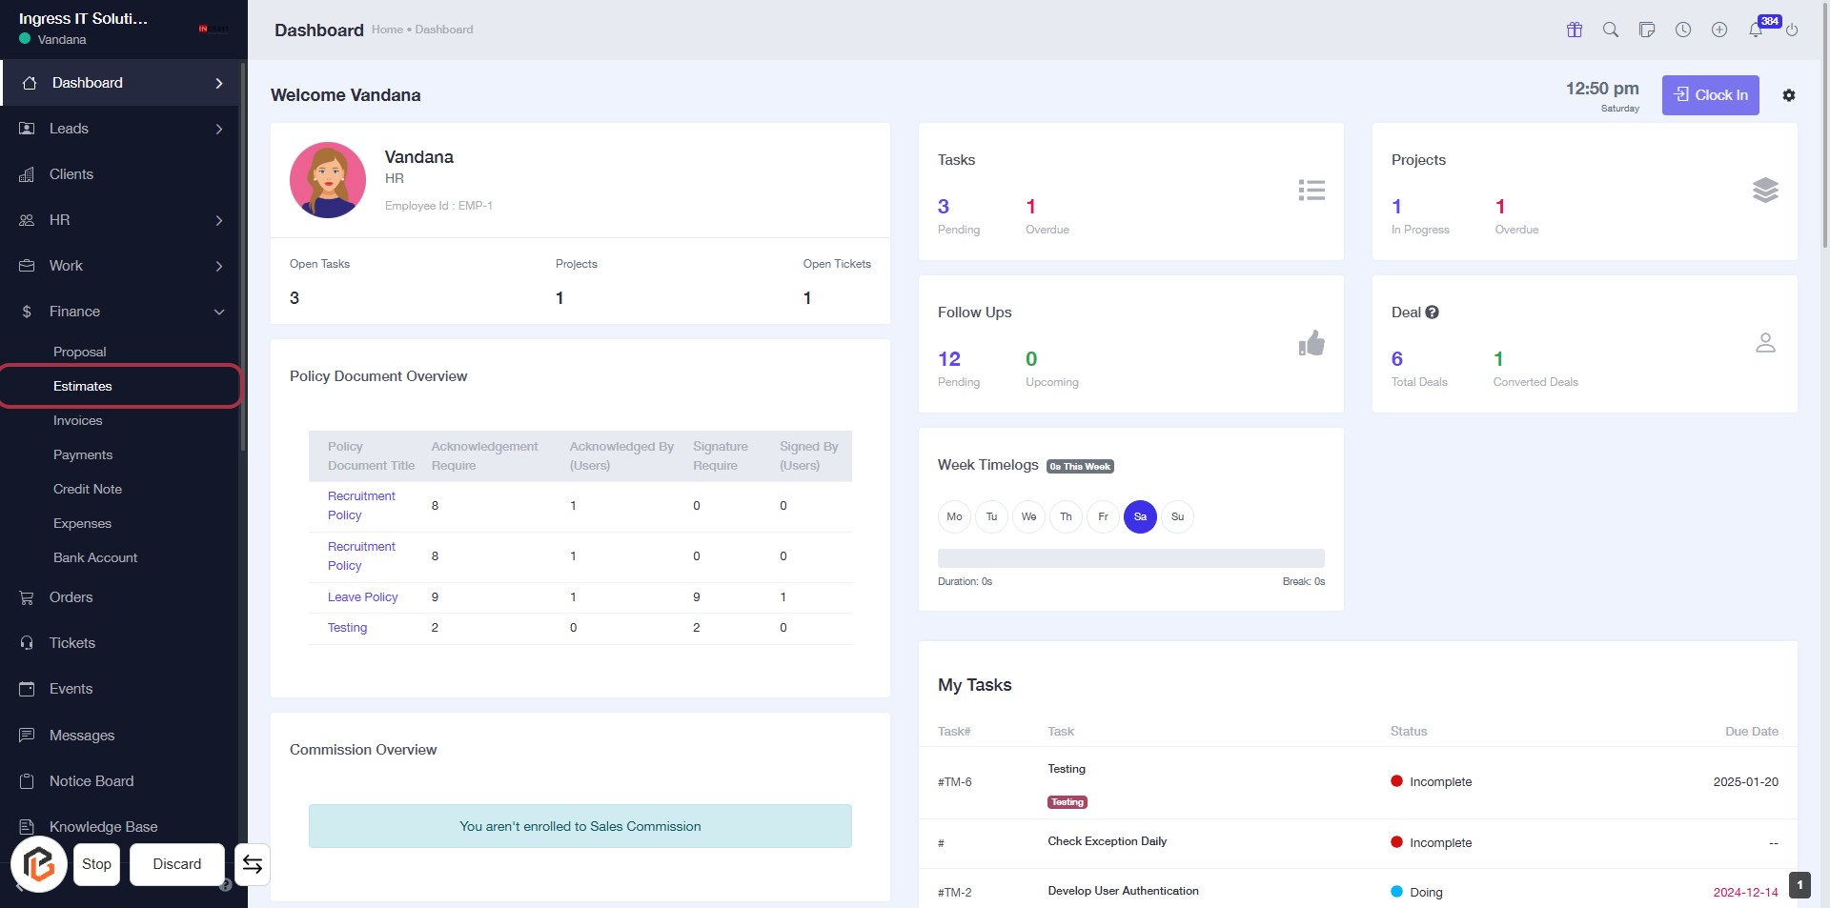The width and height of the screenshot is (1830, 908).
Task: Open dashboard settings gear icon
Action: click(x=1788, y=95)
